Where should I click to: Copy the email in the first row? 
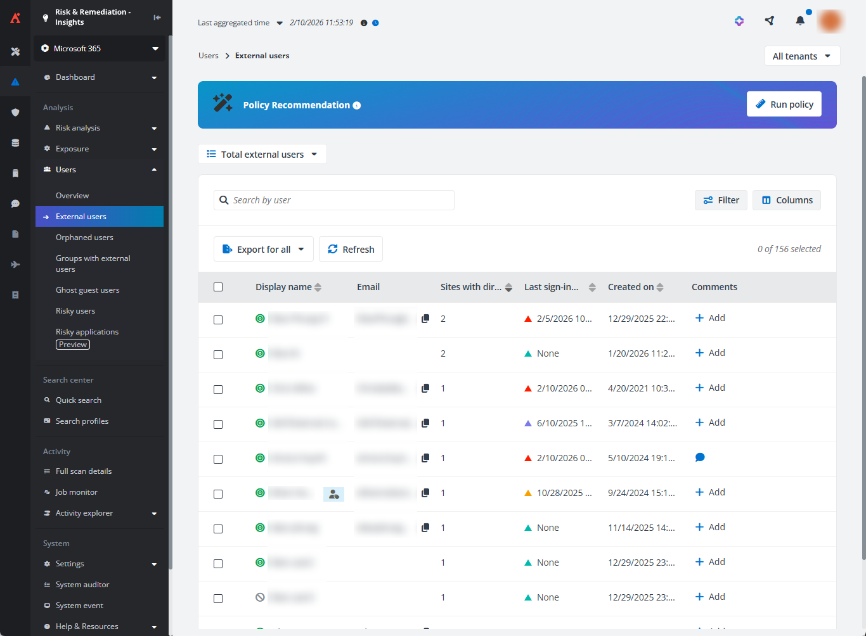tap(425, 319)
